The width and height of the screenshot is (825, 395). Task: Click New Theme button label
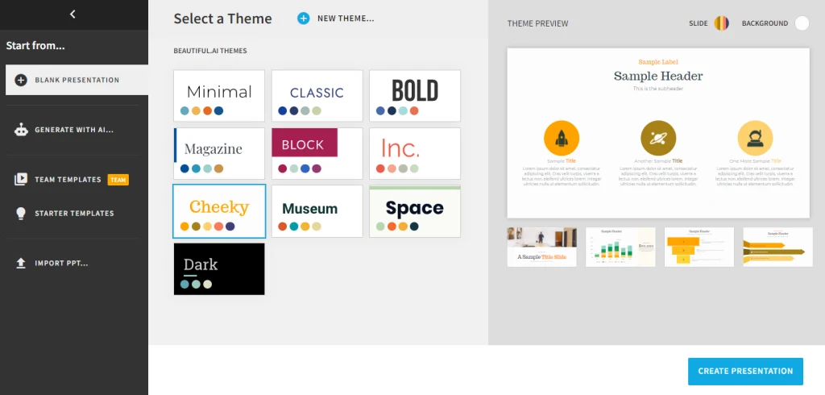click(346, 19)
